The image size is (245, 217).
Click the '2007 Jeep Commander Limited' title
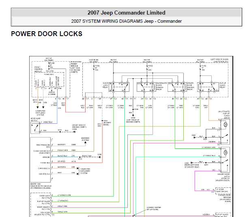pyautogui.click(x=126, y=13)
